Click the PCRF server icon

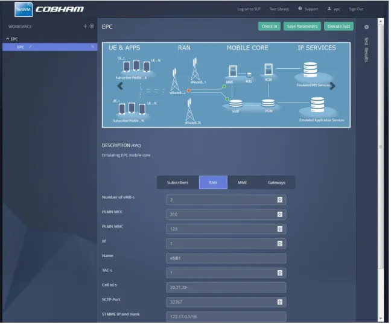269,69
